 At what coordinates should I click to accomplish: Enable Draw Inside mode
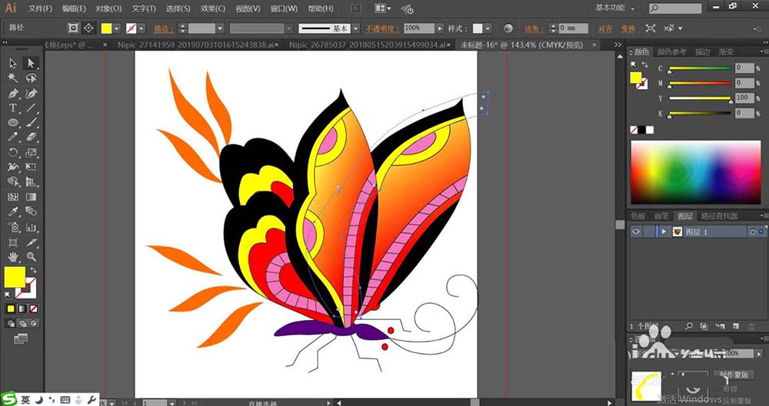(x=33, y=323)
